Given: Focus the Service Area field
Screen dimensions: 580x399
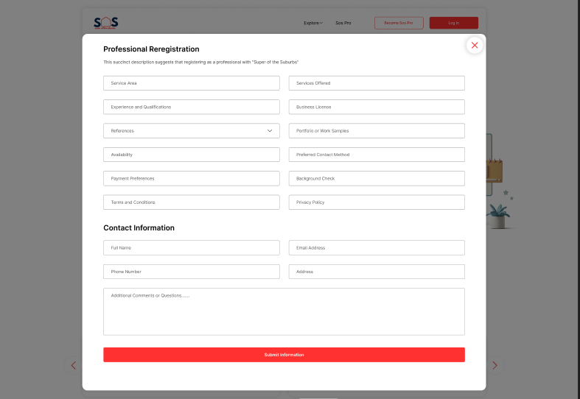Looking at the screenshot, I should [192, 83].
